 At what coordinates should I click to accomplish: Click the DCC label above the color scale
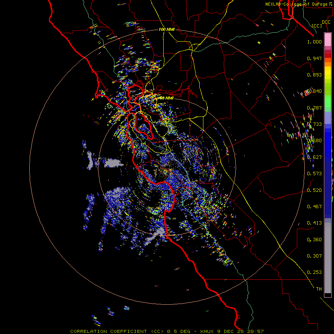[x=326, y=22]
